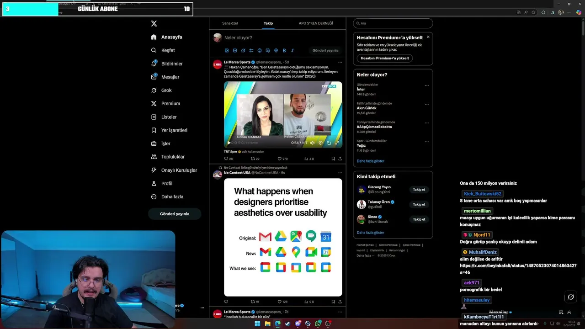
Task: Open Topluluklar communities
Action: point(168,157)
